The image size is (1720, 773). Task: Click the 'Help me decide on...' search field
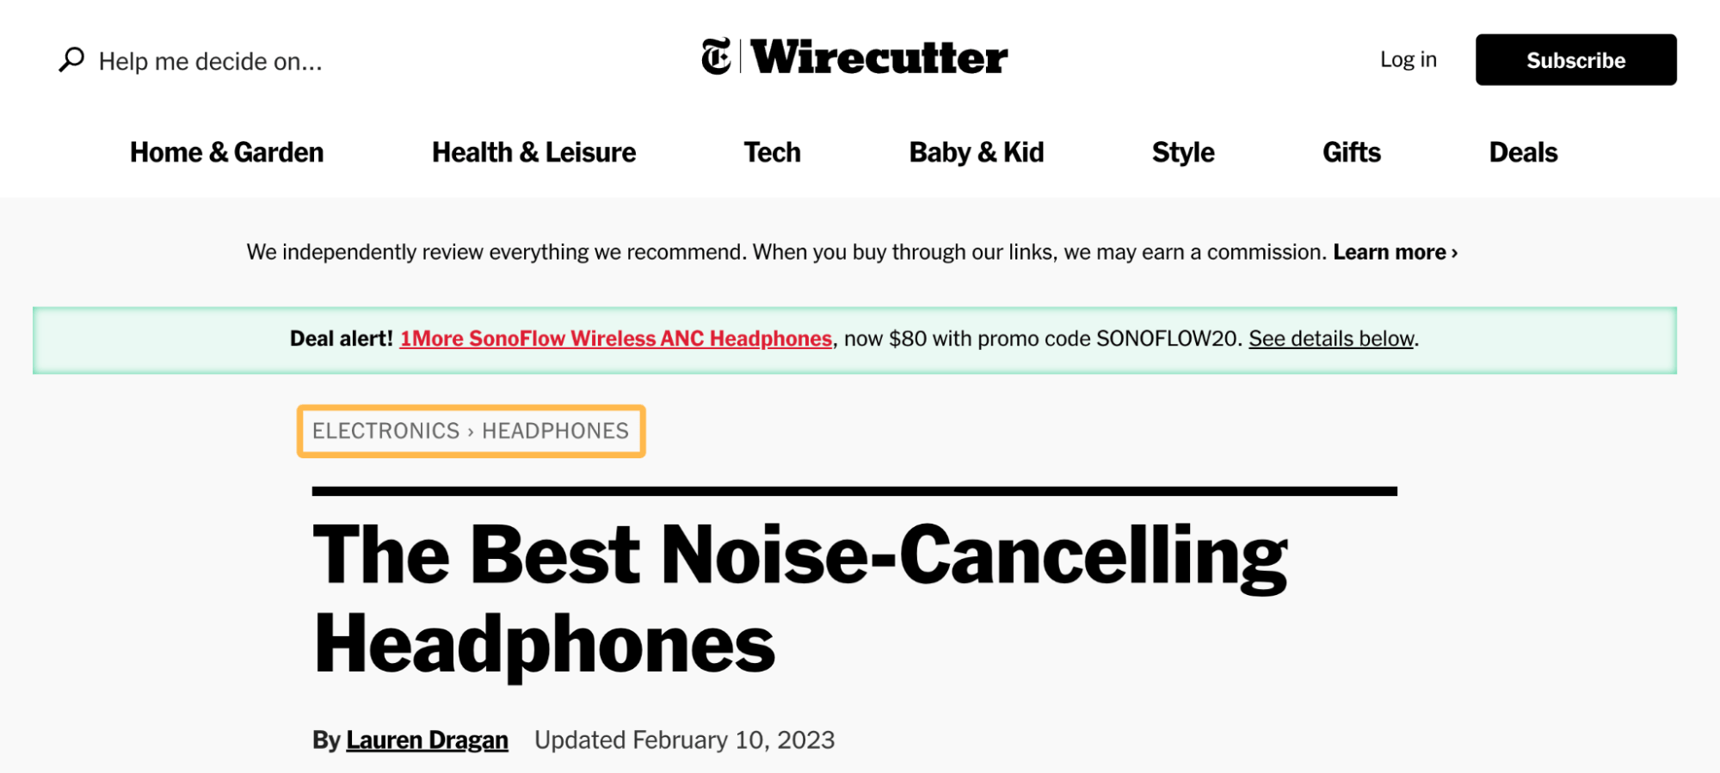211,60
